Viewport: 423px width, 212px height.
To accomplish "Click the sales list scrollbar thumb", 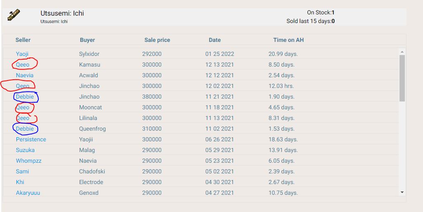I will (x=402, y=78).
